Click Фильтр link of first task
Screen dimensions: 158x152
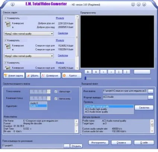click(60, 18)
